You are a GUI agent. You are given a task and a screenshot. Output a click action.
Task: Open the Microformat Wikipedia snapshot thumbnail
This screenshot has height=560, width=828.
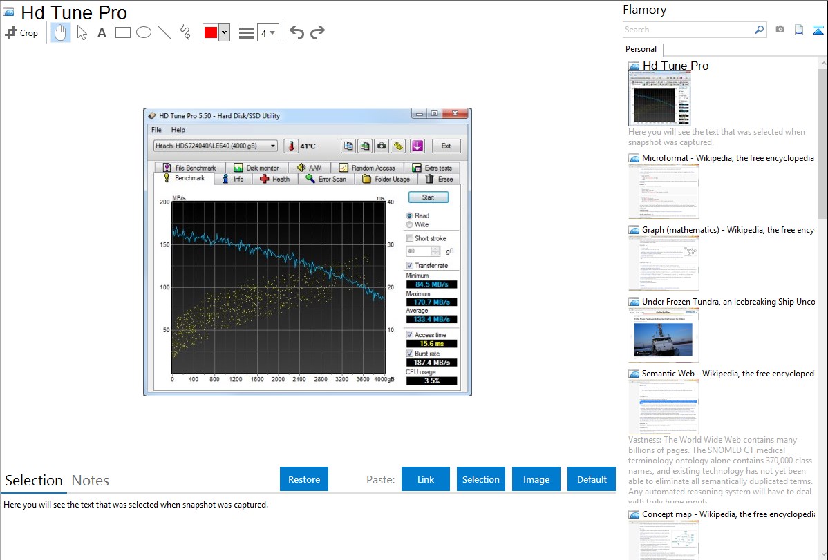[664, 191]
